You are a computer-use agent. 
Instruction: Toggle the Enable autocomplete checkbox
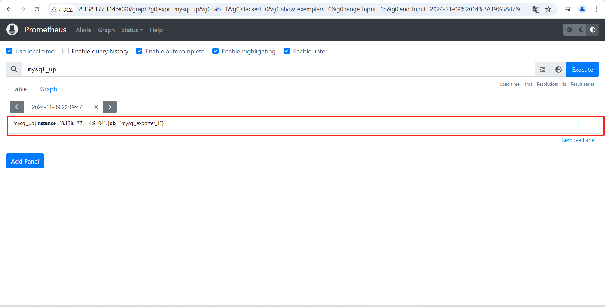coord(139,51)
